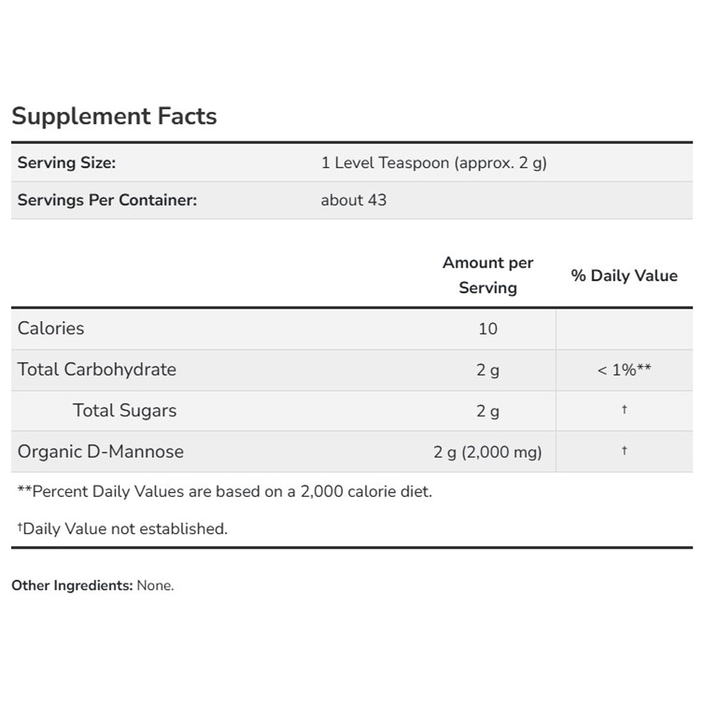
Task: Click the '2 g (2,000 mg)' amount
Action: point(487,452)
